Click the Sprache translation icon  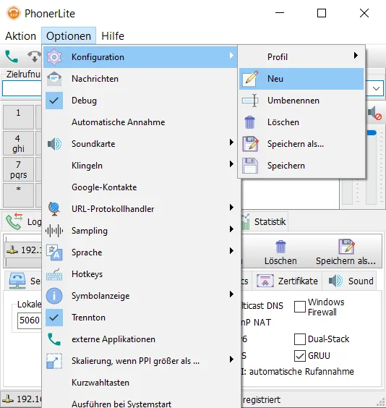[x=54, y=252]
